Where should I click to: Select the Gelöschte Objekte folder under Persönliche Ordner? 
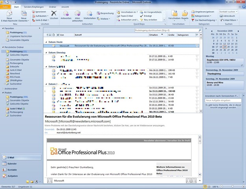point(19,55)
